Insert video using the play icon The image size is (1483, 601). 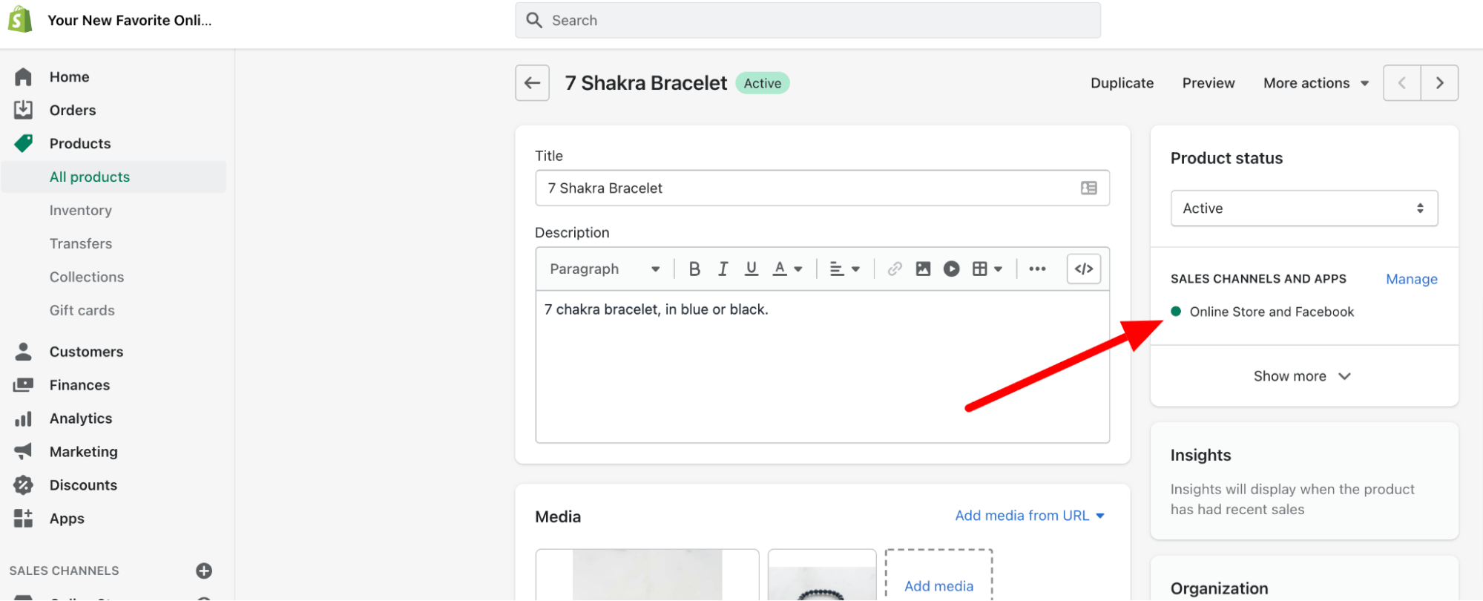[x=951, y=269]
